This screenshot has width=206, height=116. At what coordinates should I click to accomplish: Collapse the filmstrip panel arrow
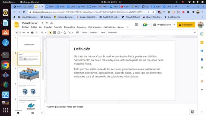(x=42, y=113)
